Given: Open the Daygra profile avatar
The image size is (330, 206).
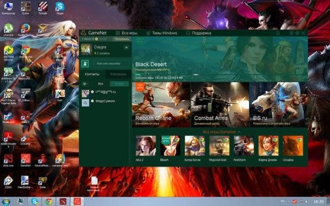Looking at the screenshot, I should 86,49.
